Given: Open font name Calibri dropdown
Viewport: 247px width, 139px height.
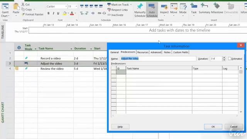Looking at the screenshot, I should point(66,7).
